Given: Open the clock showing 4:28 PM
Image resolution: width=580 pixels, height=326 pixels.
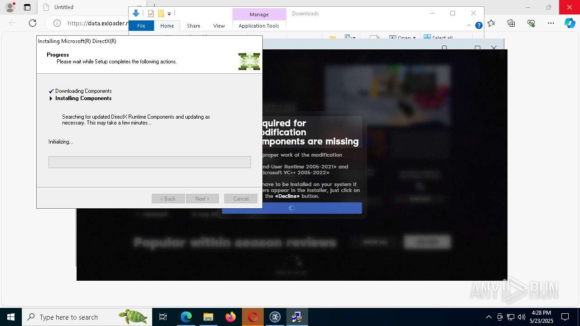Looking at the screenshot, I should pyautogui.click(x=541, y=317).
